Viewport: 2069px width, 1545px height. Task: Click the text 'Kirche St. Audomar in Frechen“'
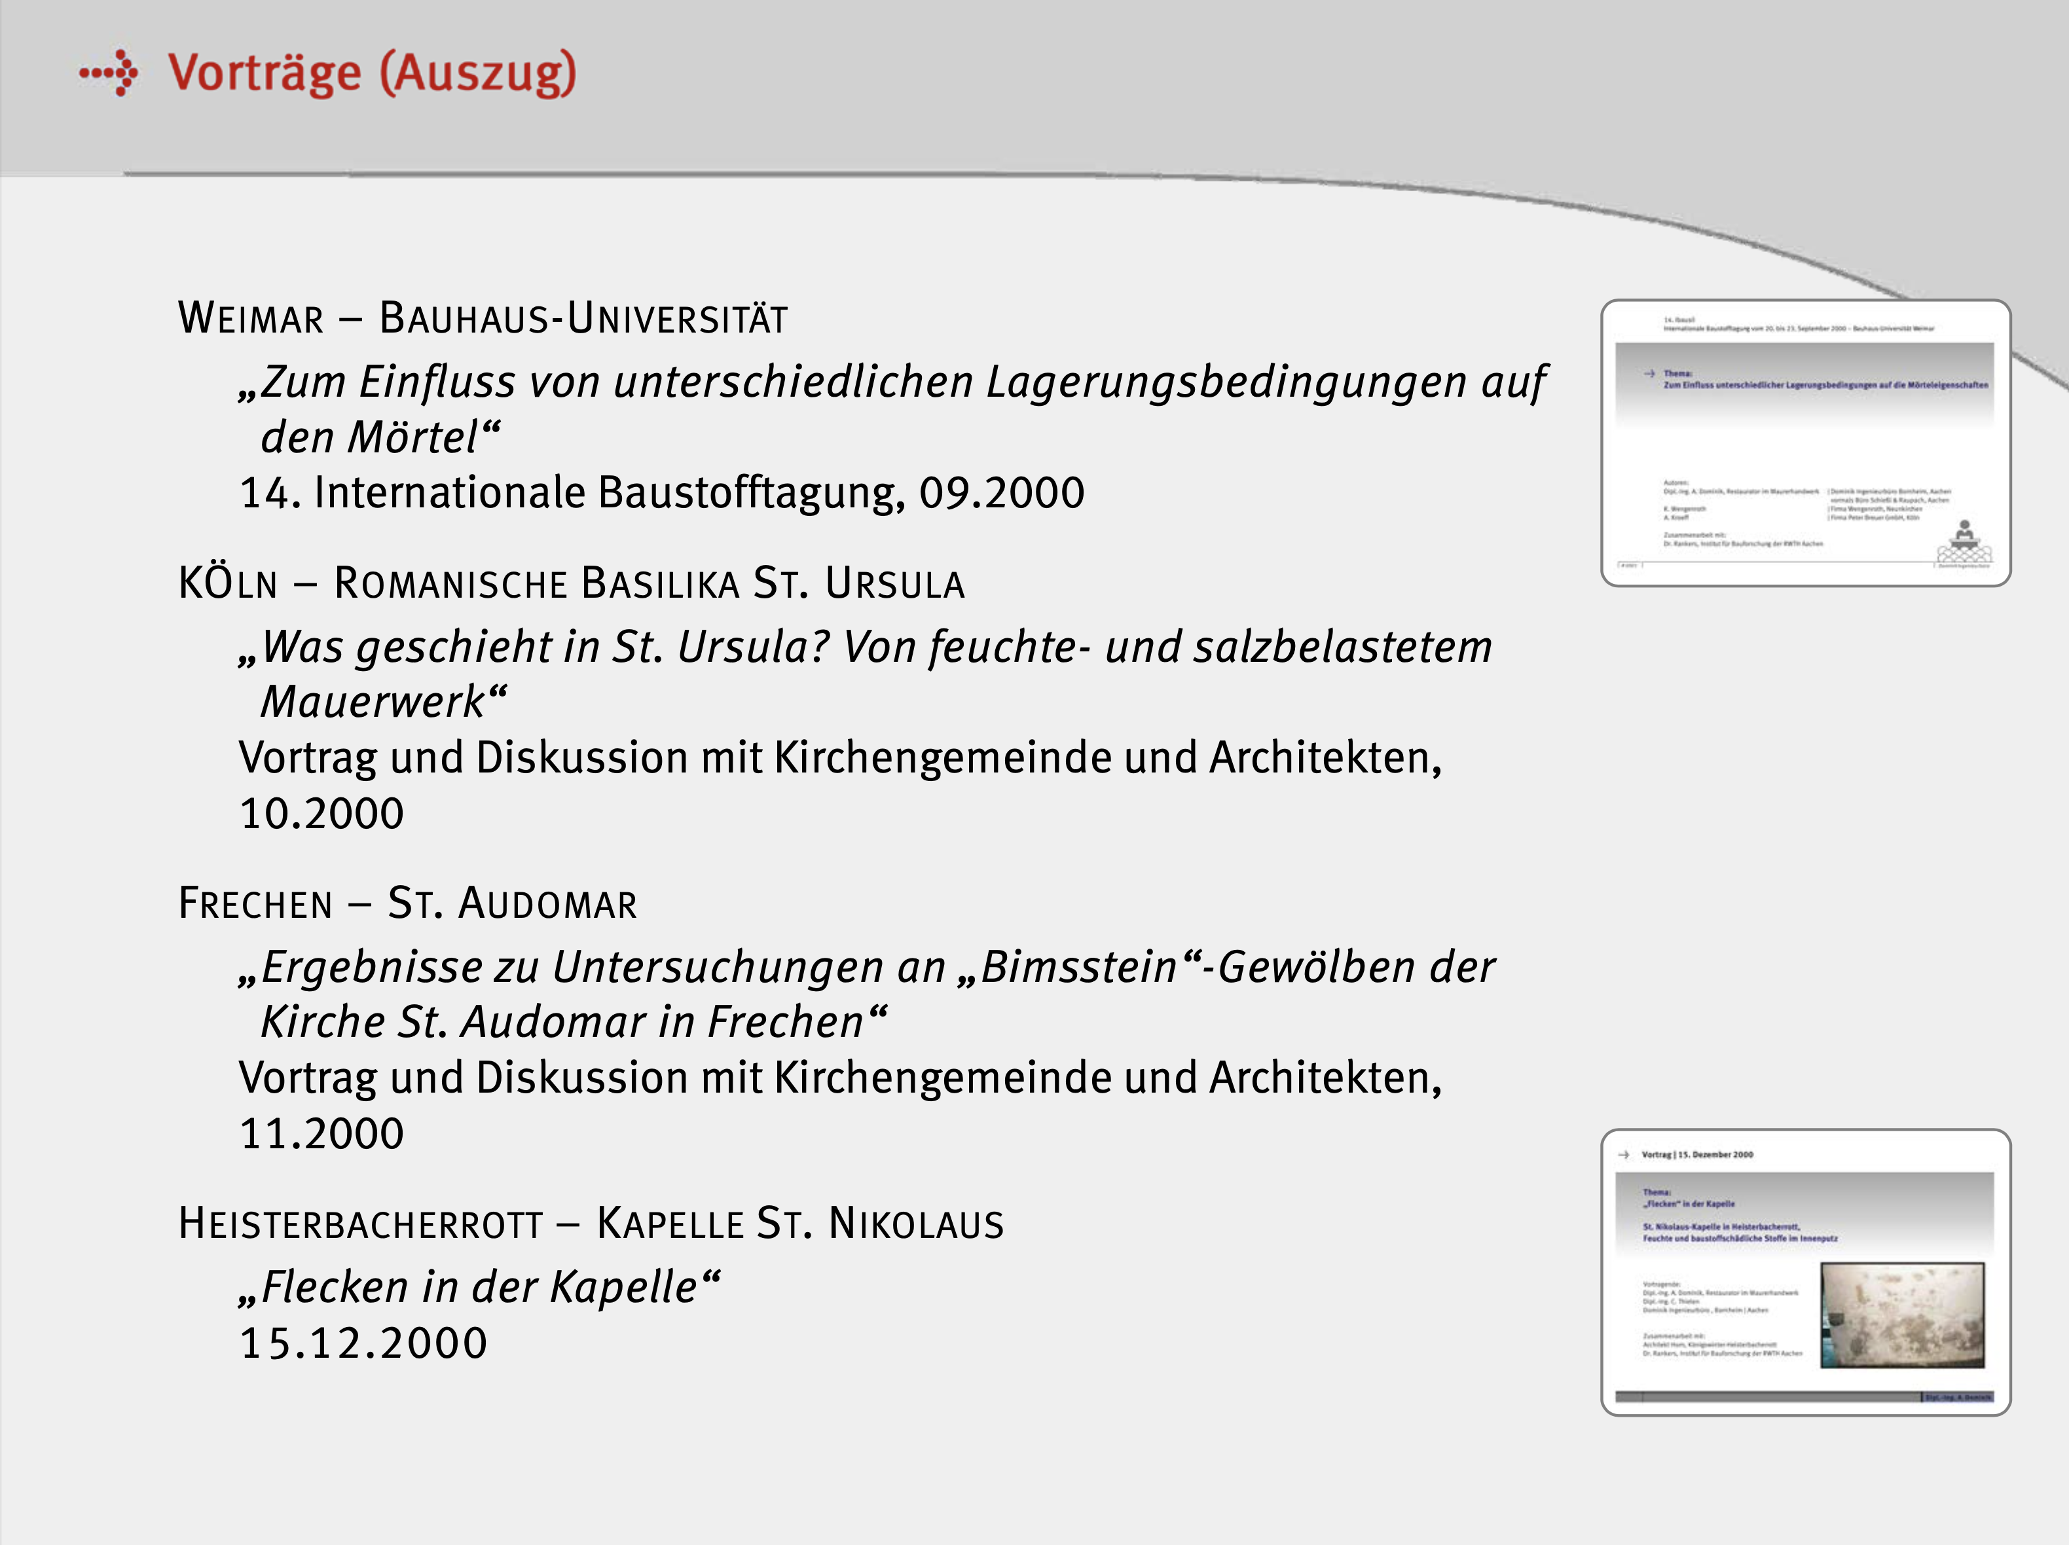pos(574,1021)
